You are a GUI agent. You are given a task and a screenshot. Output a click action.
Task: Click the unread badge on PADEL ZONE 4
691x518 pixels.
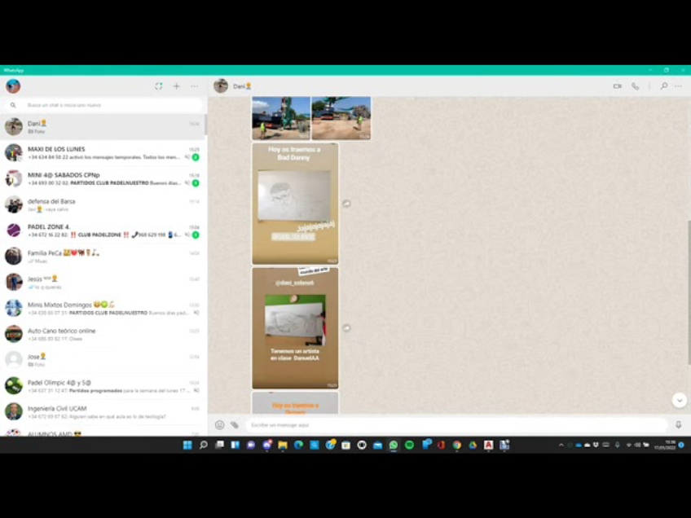(196, 235)
